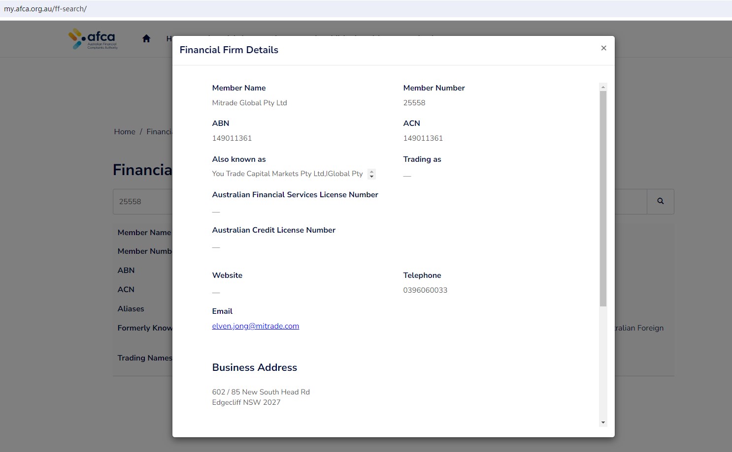Click the Website label
Viewport: 732px width, 452px height.
coord(227,275)
